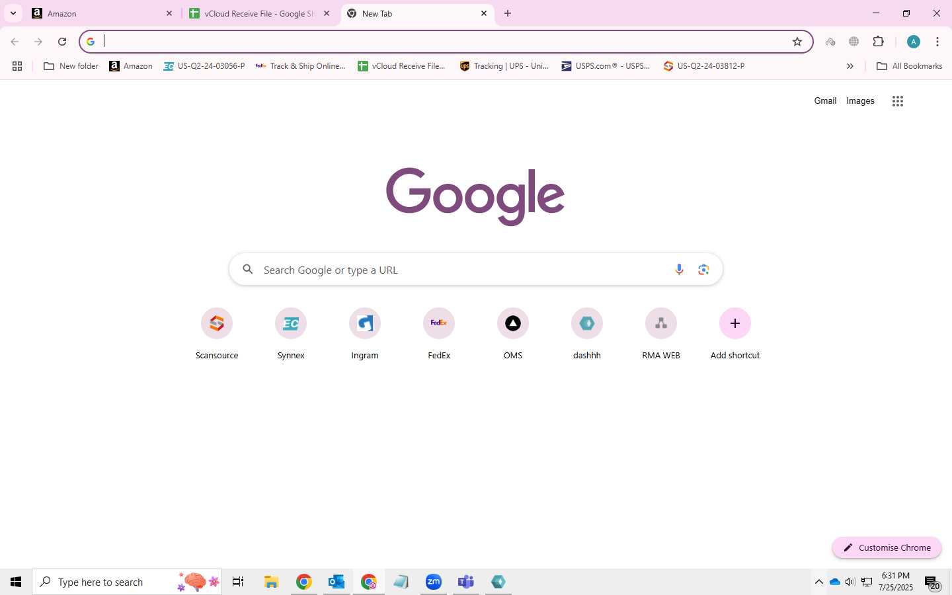Open the clock showing 6:31 PM
The width and height of the screenshot is (952, 595).
click(896, 582)
